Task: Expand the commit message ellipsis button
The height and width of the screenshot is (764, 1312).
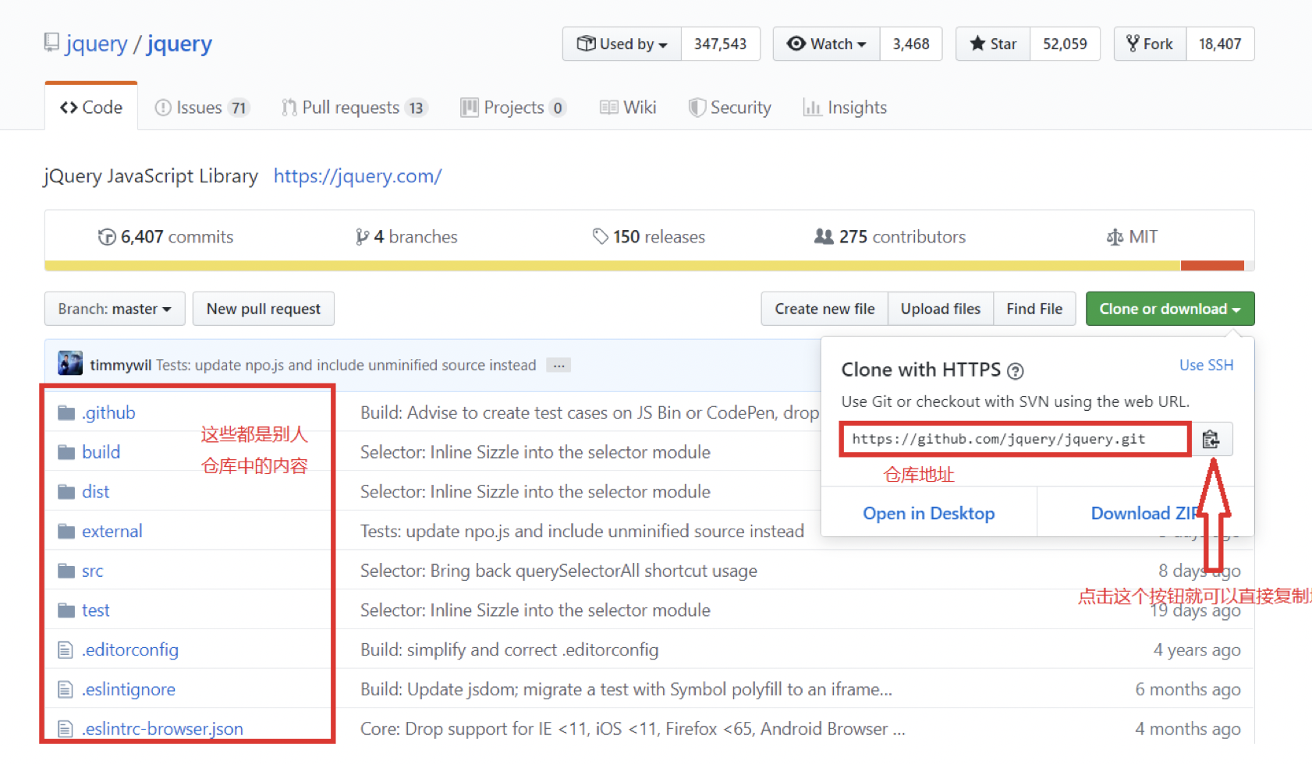Action: click(x=558, y=366)
